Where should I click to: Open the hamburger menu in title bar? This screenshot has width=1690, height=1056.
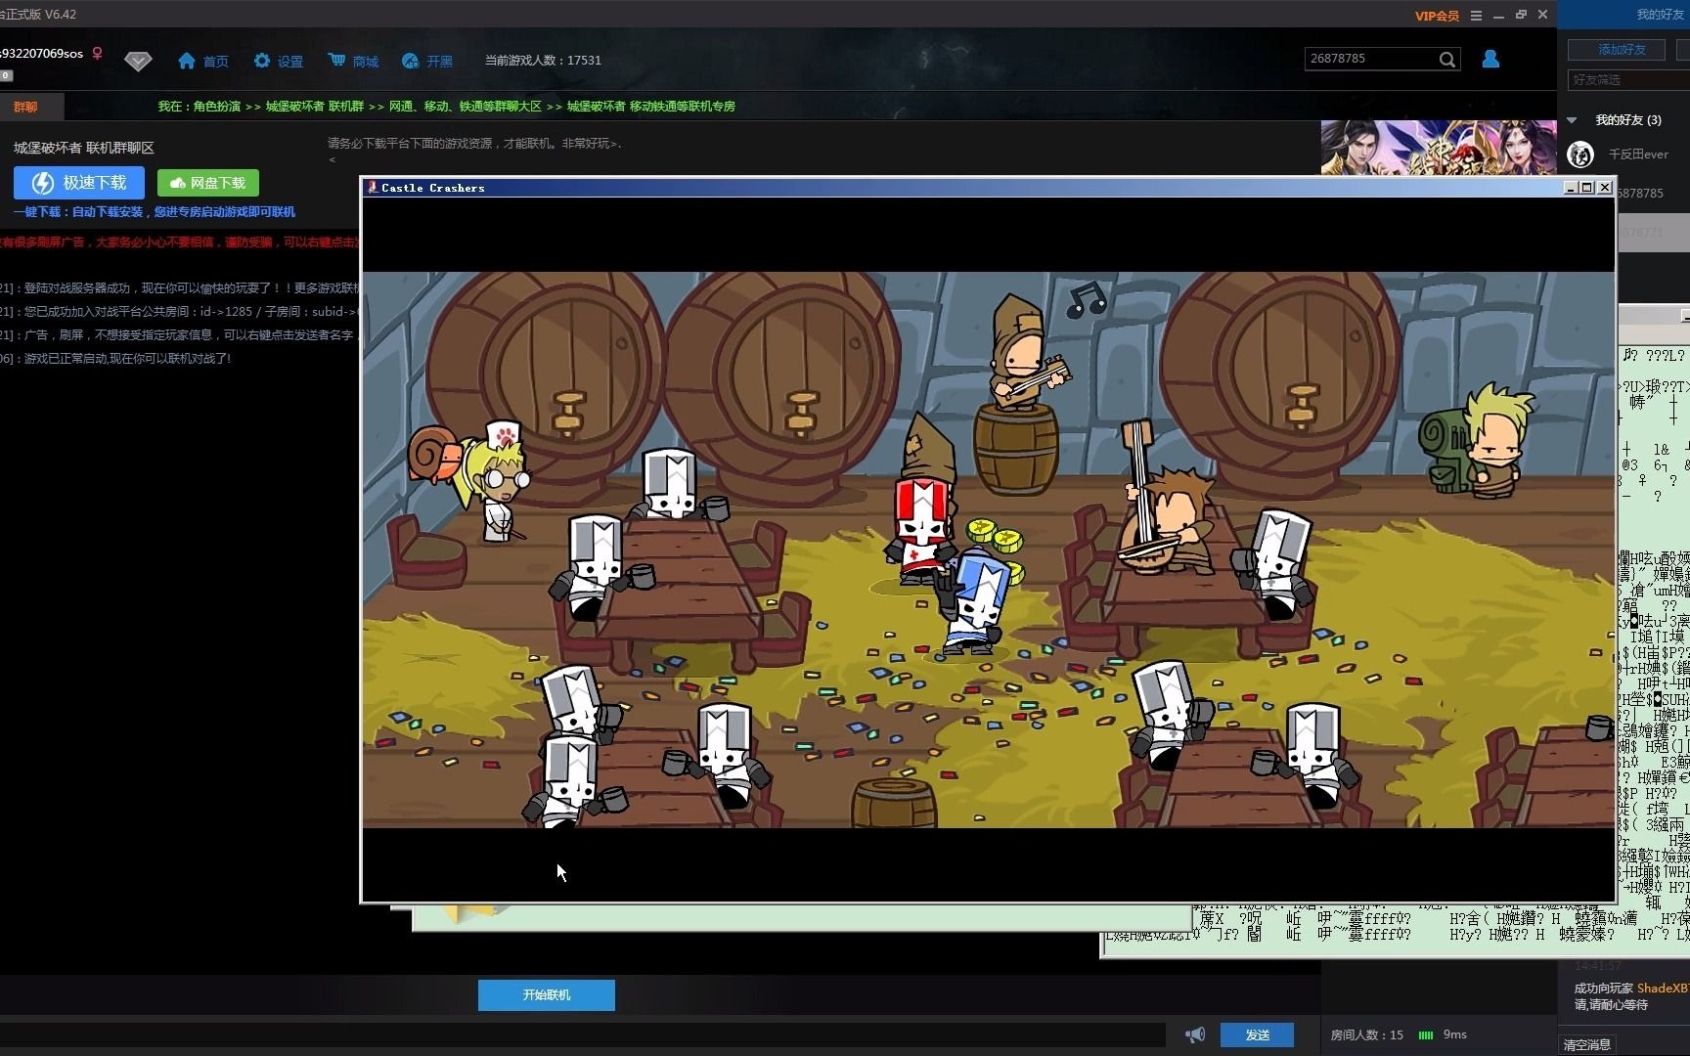coord(1476,15)
